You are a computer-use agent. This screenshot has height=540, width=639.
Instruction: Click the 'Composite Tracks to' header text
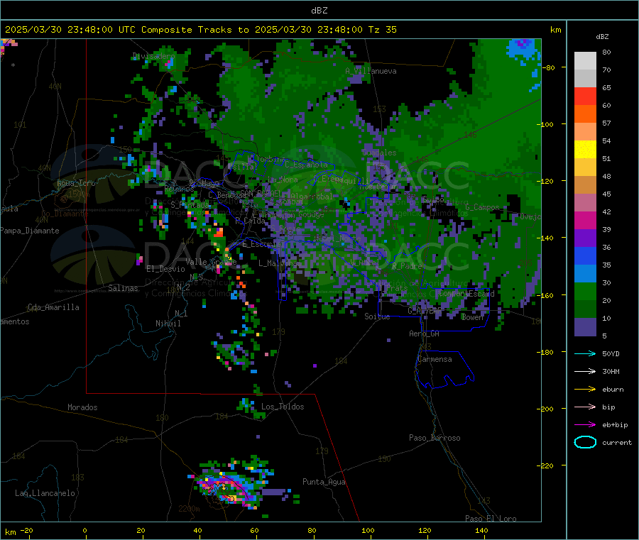pyautogui.click(x=195, y=30)
